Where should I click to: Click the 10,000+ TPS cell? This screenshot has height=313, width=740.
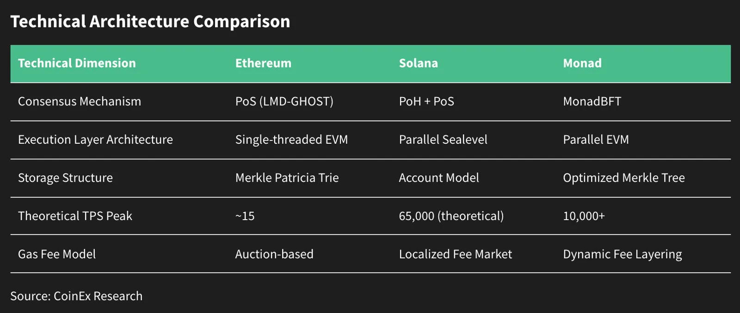(x=584, y=216)
